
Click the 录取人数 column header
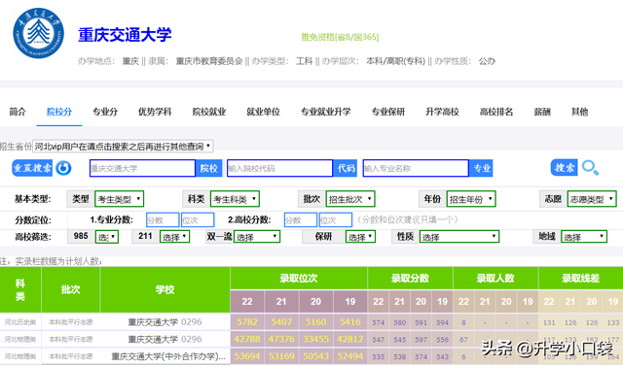click(495, 279)
